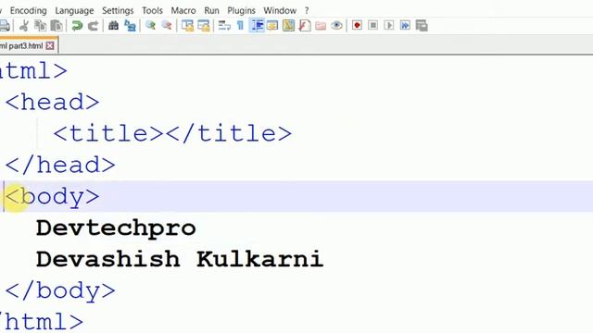Open Find with the binoculars icon
Screen dimensions: 593x333
113,26
